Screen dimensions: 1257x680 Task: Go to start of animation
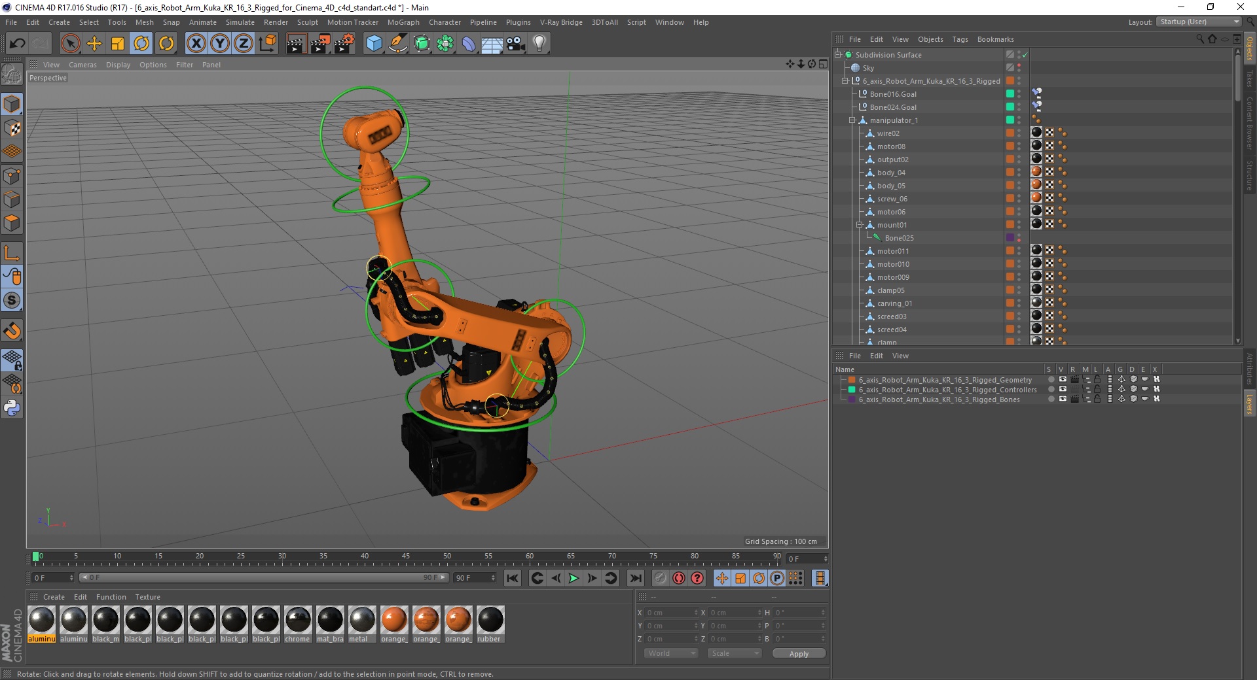click(x=513, y=578)
